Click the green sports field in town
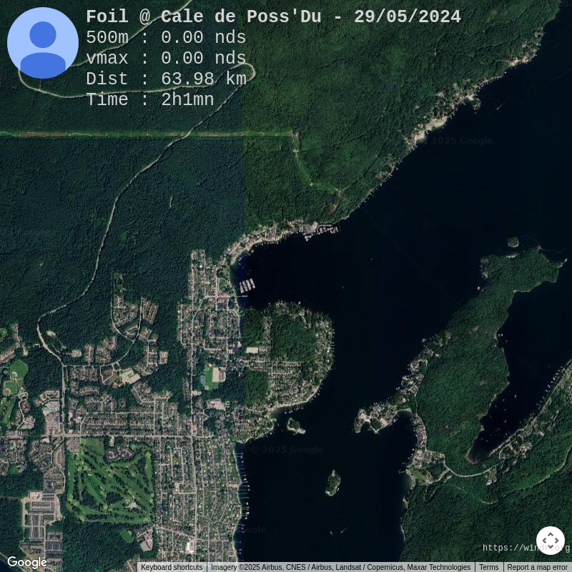 point(212,376)
